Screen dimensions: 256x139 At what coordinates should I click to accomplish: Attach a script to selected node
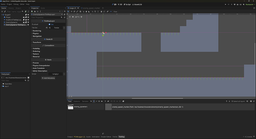(26, 11)
